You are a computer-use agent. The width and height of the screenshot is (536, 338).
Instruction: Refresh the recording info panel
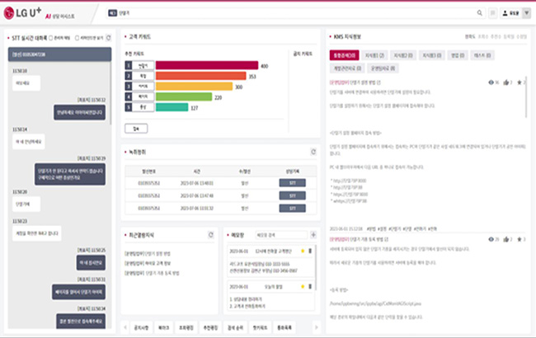tap(313, 152)
